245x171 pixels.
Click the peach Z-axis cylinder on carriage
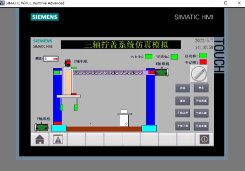(x=68, y=83)
